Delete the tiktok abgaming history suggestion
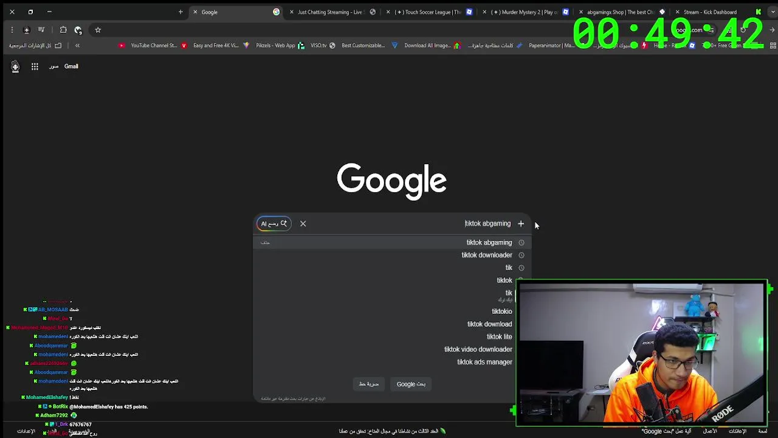This screenshot has height=438, width=778. 266,243
